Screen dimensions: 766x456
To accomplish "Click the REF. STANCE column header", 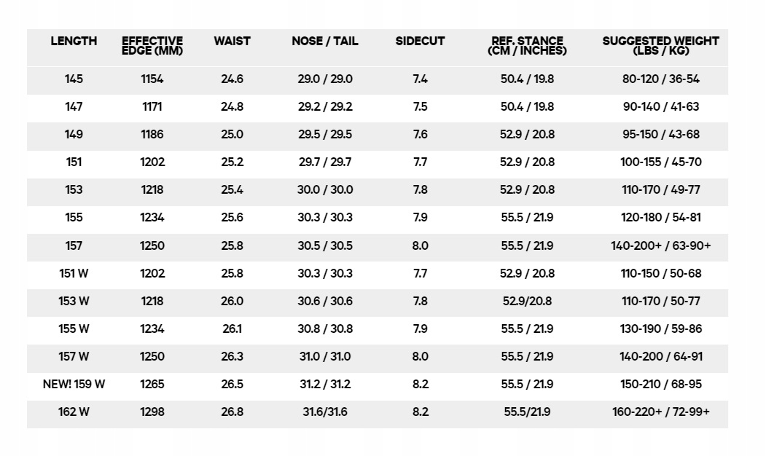I will pyautogui.click(x=527, y=46).
